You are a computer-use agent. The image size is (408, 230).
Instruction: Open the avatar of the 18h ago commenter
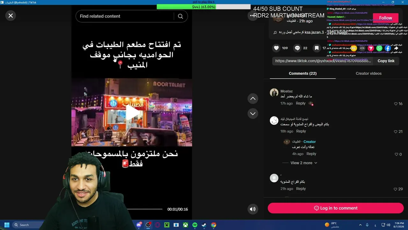[x=274, y=120]
